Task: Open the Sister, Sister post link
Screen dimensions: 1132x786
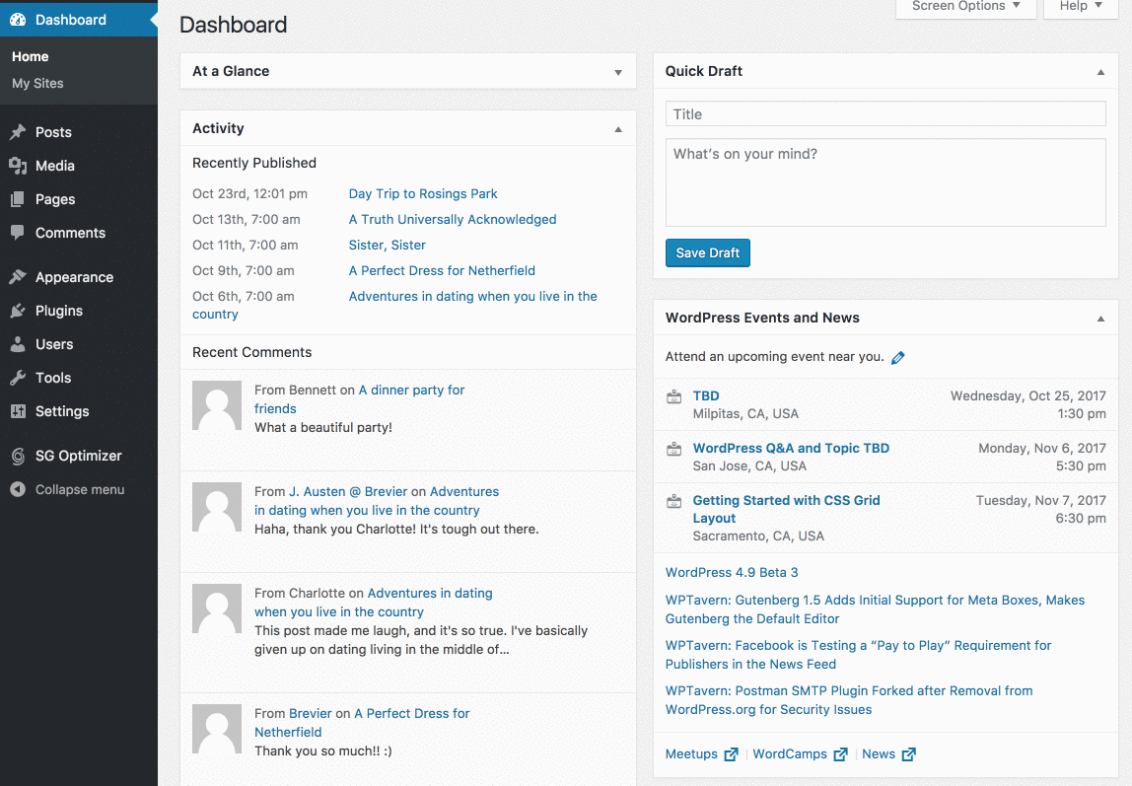Action: (x=387, y=245)
